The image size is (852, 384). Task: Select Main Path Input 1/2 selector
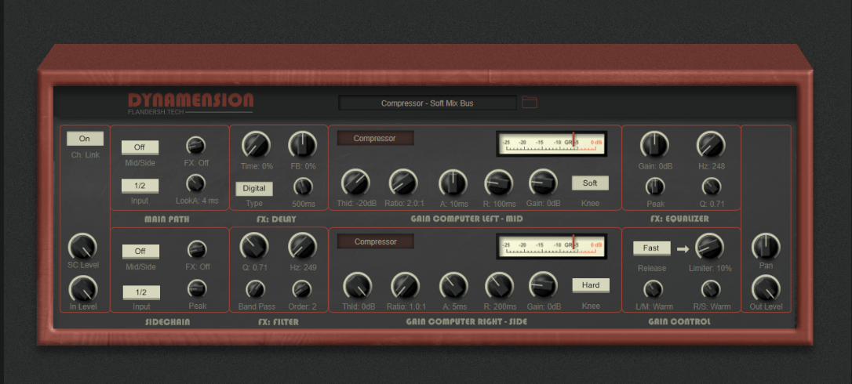[140, 186]
